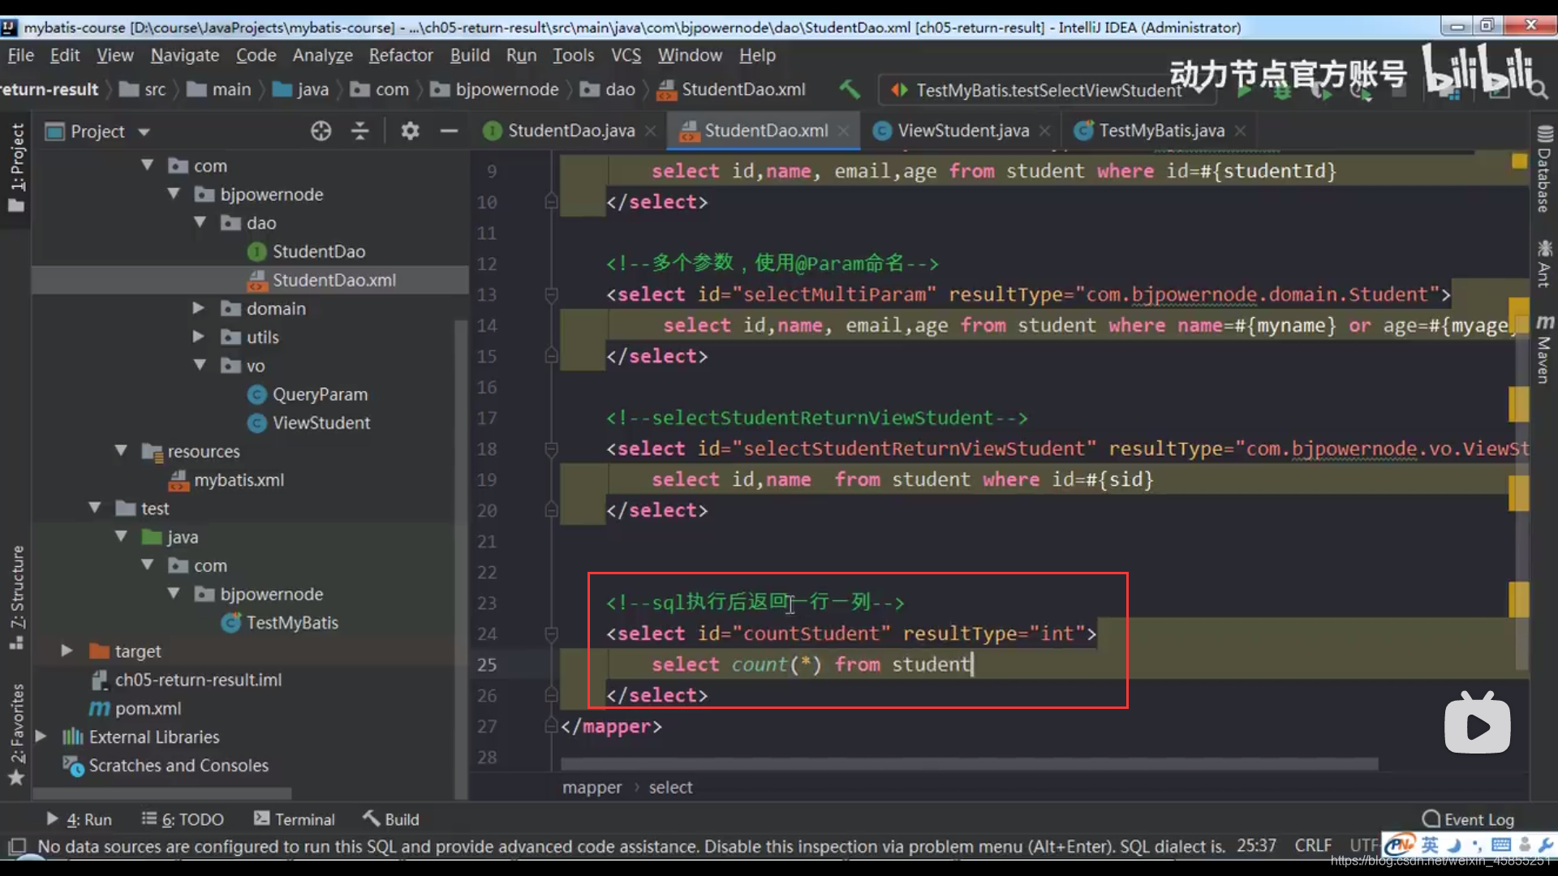Screen dimensions: 1558x876
Task: Select mybatis.xml in project tree
Action: pos(239,479)
